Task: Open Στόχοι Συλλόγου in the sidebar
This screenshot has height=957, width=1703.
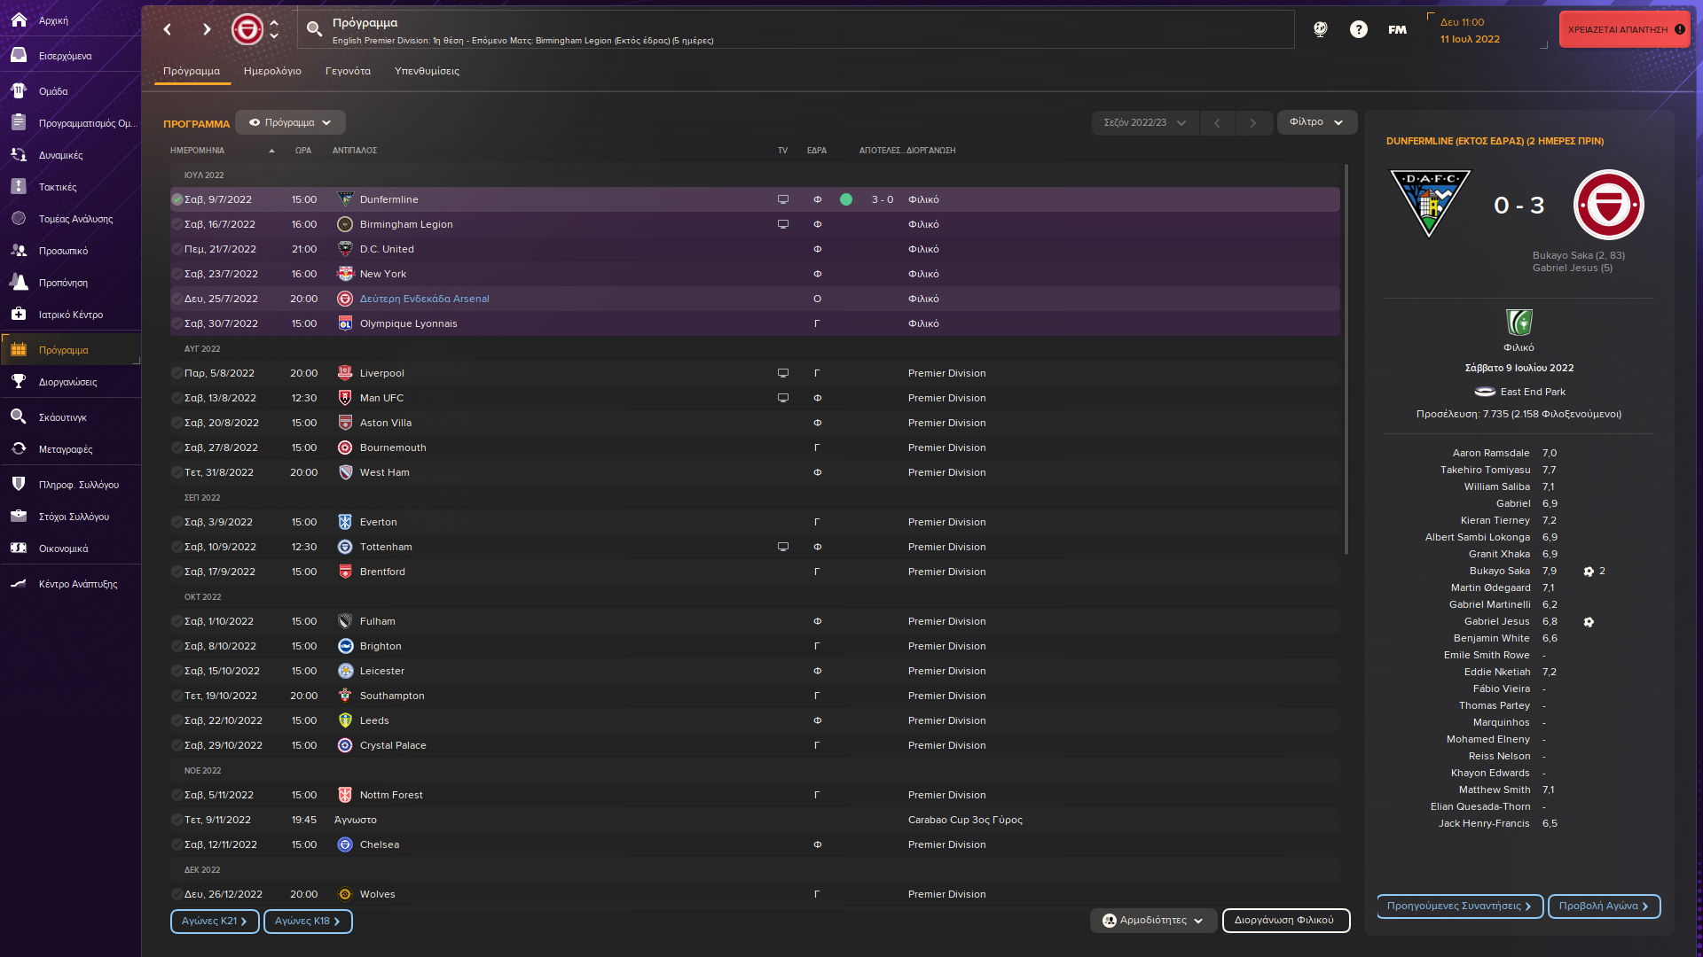Action: pos(71,516)
